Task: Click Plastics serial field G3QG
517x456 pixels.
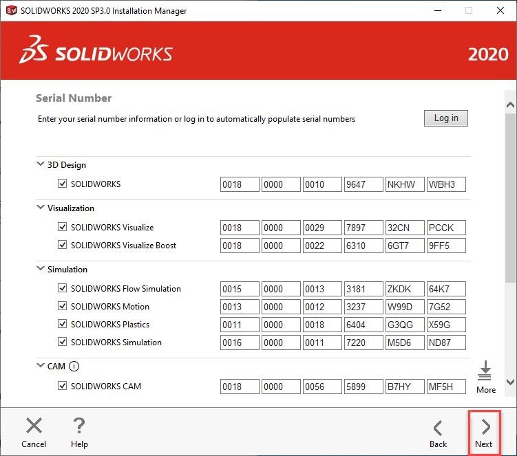Action: point(405,325)
